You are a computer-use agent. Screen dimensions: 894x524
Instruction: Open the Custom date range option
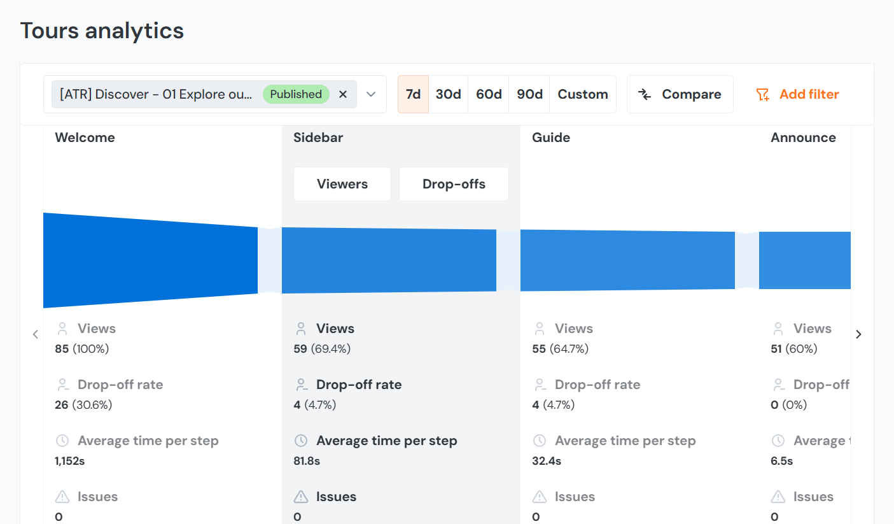(x=583, y=94)
